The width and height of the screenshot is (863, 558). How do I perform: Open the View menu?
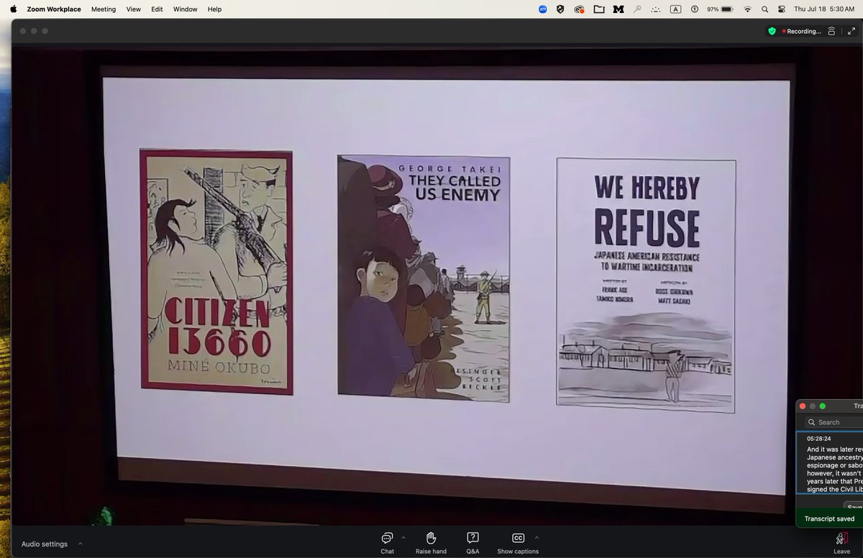[134, 9]
